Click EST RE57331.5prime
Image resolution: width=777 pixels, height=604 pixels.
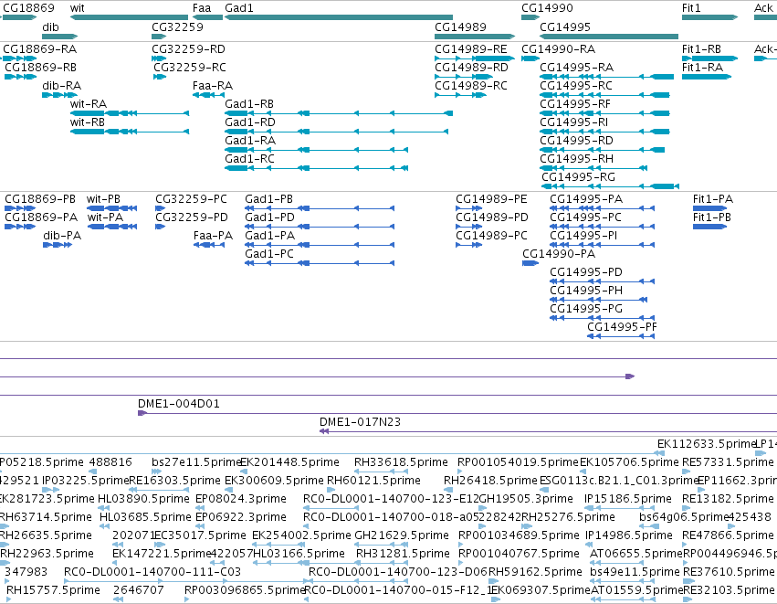pos(728,462)
